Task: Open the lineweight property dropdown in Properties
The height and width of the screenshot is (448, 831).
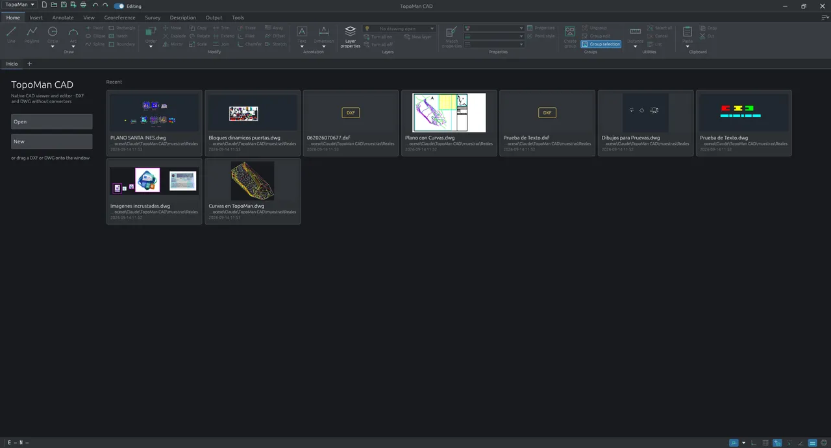Action: click(493, 44)
